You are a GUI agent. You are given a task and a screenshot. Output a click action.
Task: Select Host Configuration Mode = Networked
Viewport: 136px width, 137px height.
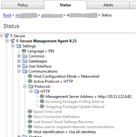coord(66,76)
